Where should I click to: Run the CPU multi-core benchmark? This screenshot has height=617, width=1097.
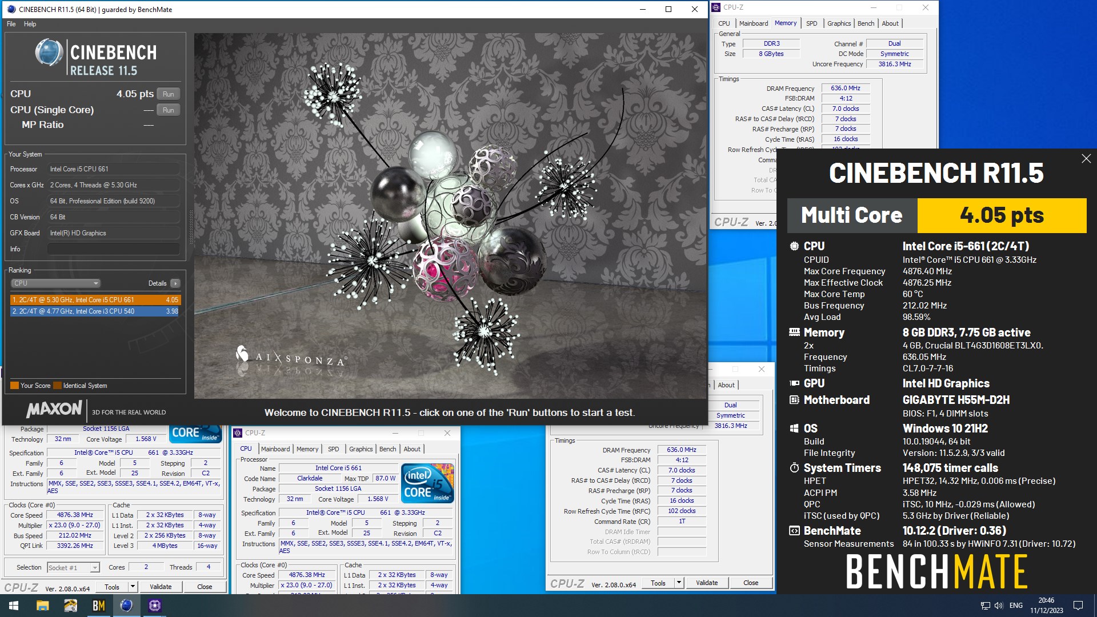tap(168, 94)
